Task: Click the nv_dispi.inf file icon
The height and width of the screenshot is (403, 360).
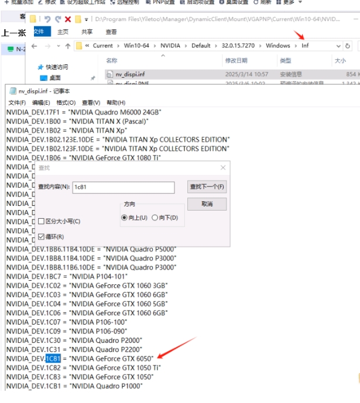Action: [x=110, y=74]
